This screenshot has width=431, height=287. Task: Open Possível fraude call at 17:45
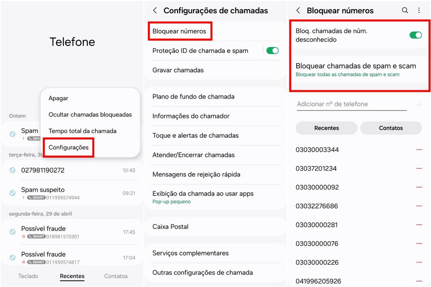pos(72,232)
